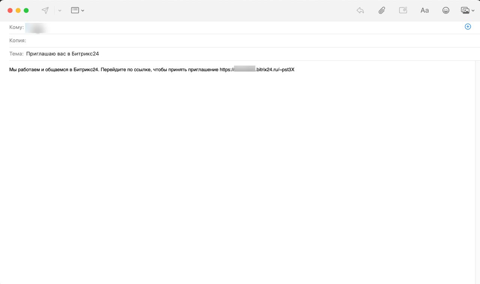Open the send options dropdown arrow
Viewport: 480px width, 284px height.
(60, 10)
